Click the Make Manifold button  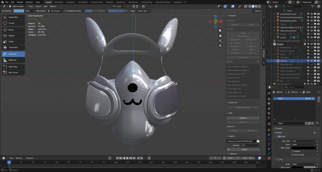point(243,107)
